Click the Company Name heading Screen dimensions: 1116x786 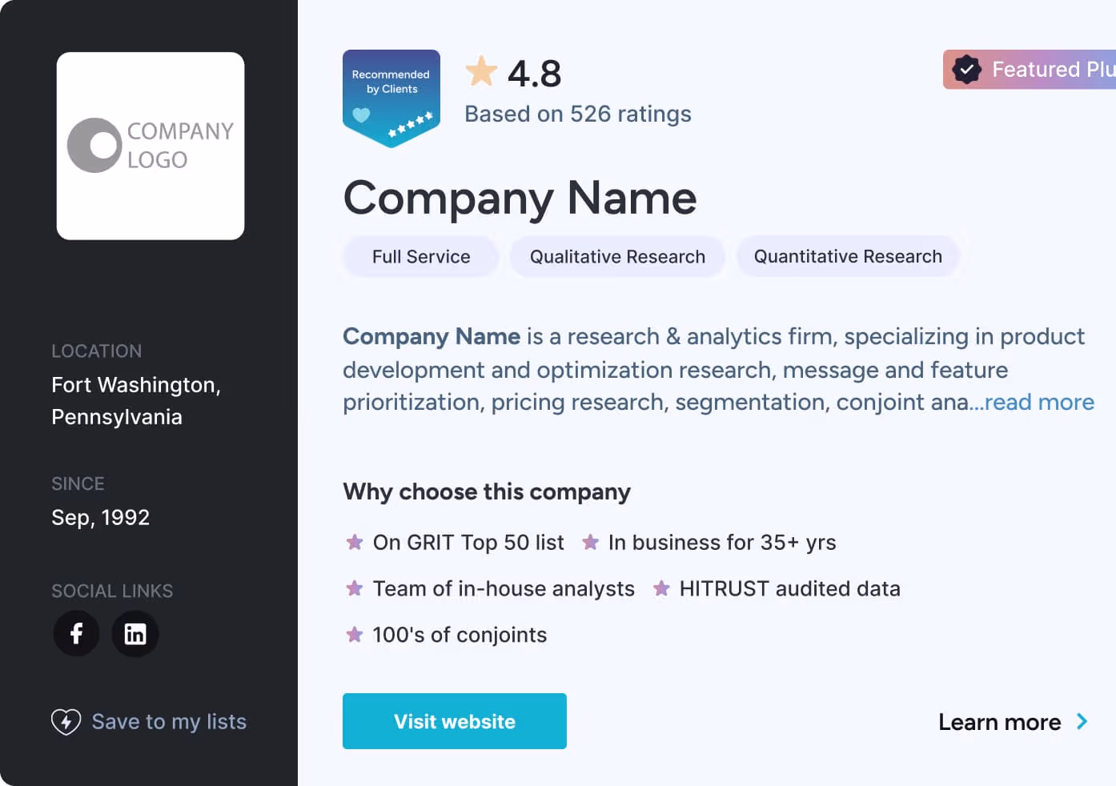click(520, 198)
